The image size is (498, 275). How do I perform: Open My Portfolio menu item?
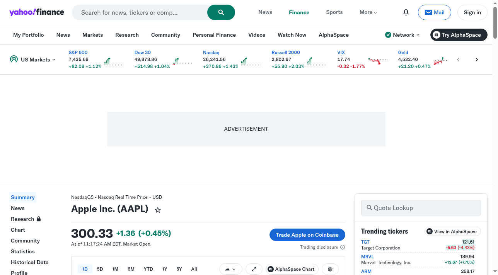[x=29, y=35]
